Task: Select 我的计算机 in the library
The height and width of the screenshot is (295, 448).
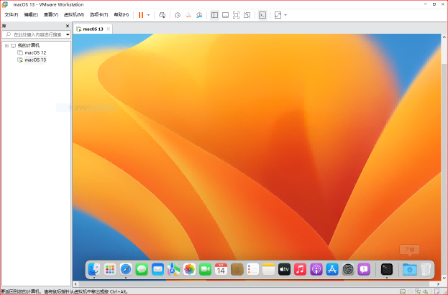Action: [29, 45]
